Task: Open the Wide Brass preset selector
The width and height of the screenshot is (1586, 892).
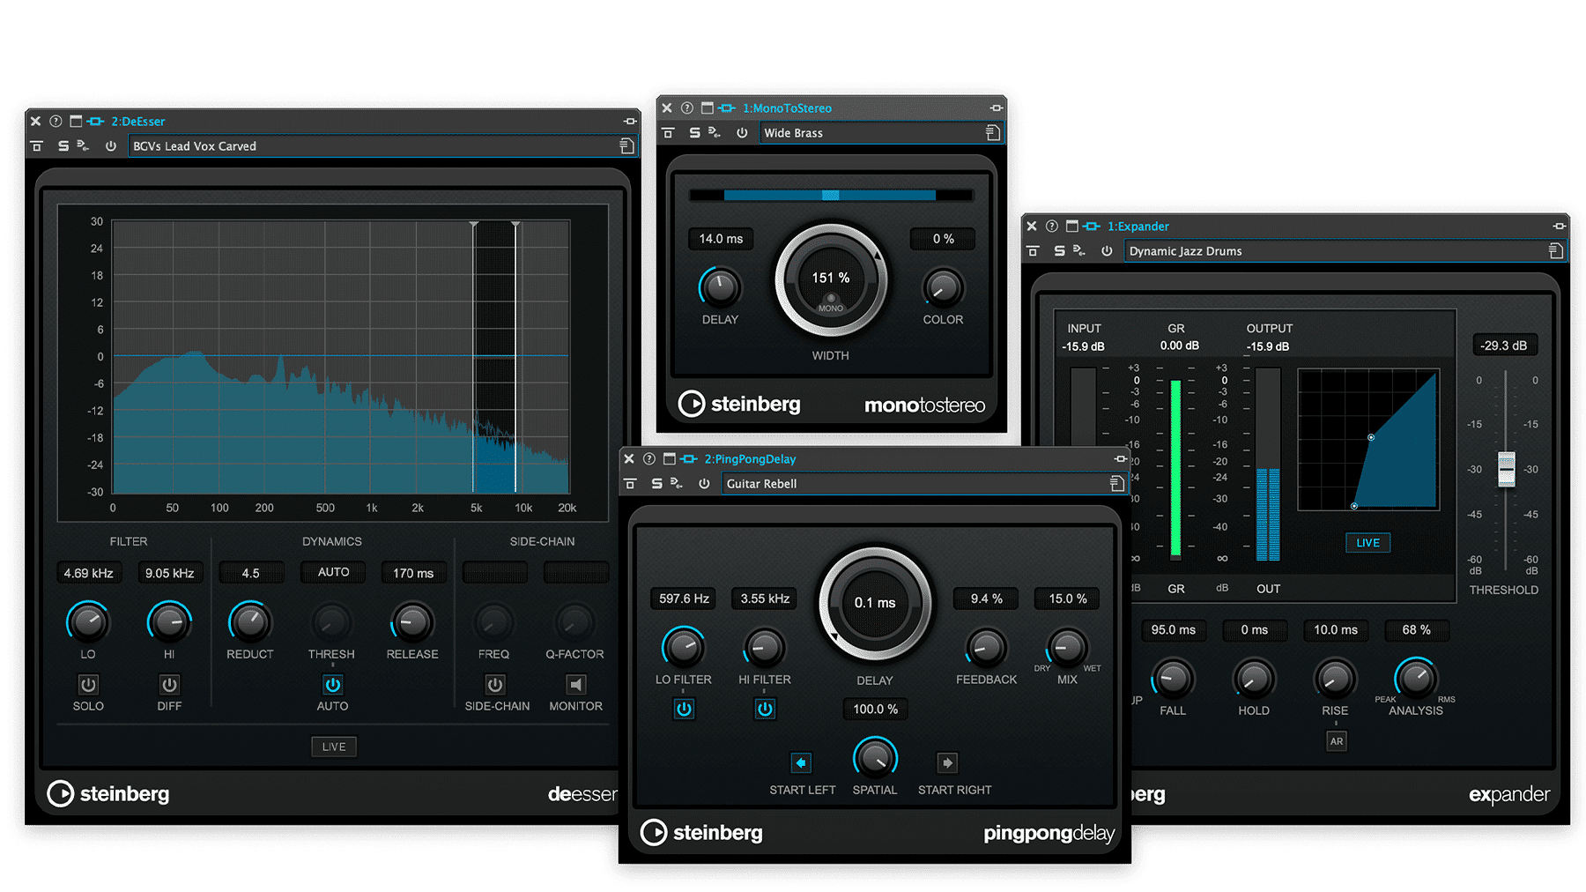Action: [x=879, y=132]
